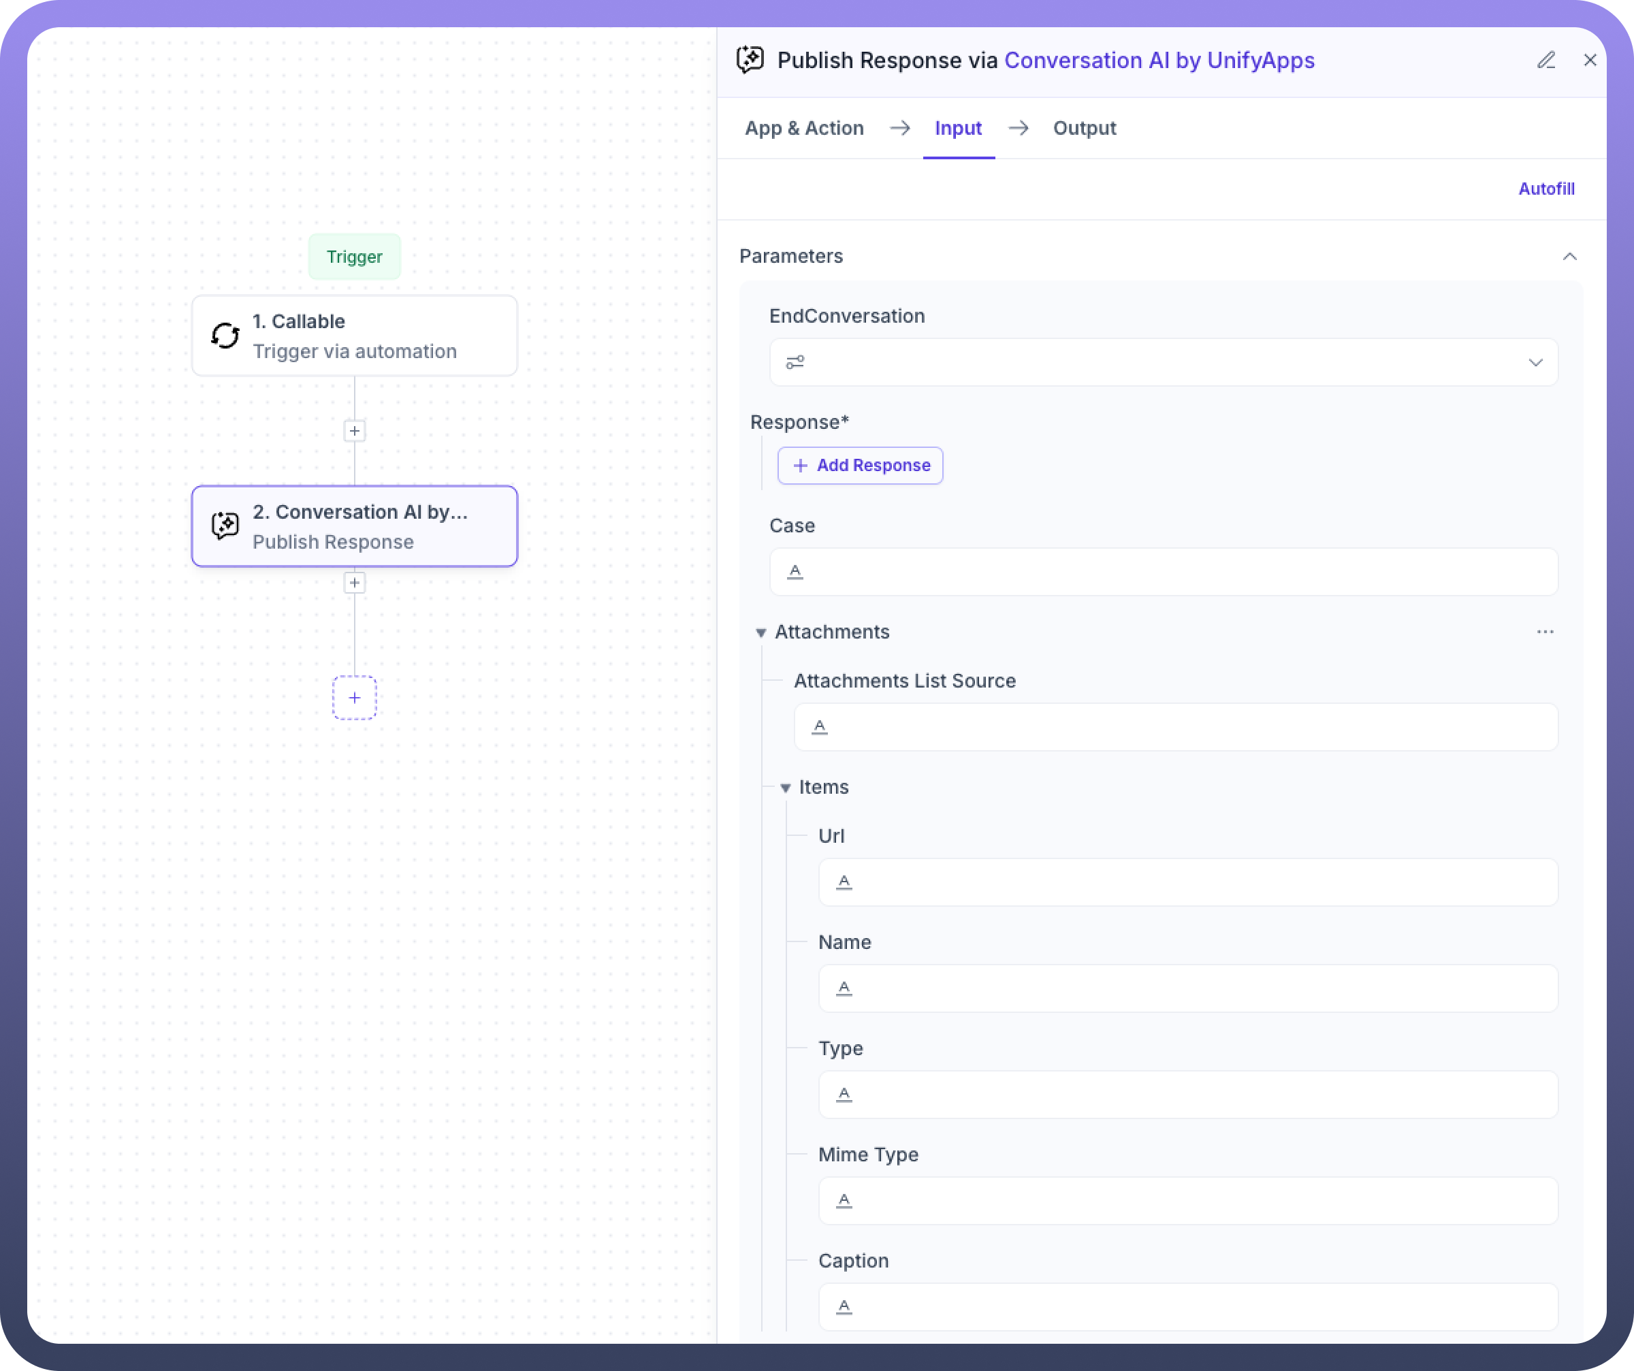Collapse the Items tree section
This screenshot has width=1634, height=1371.
click(x=785, y=788)
